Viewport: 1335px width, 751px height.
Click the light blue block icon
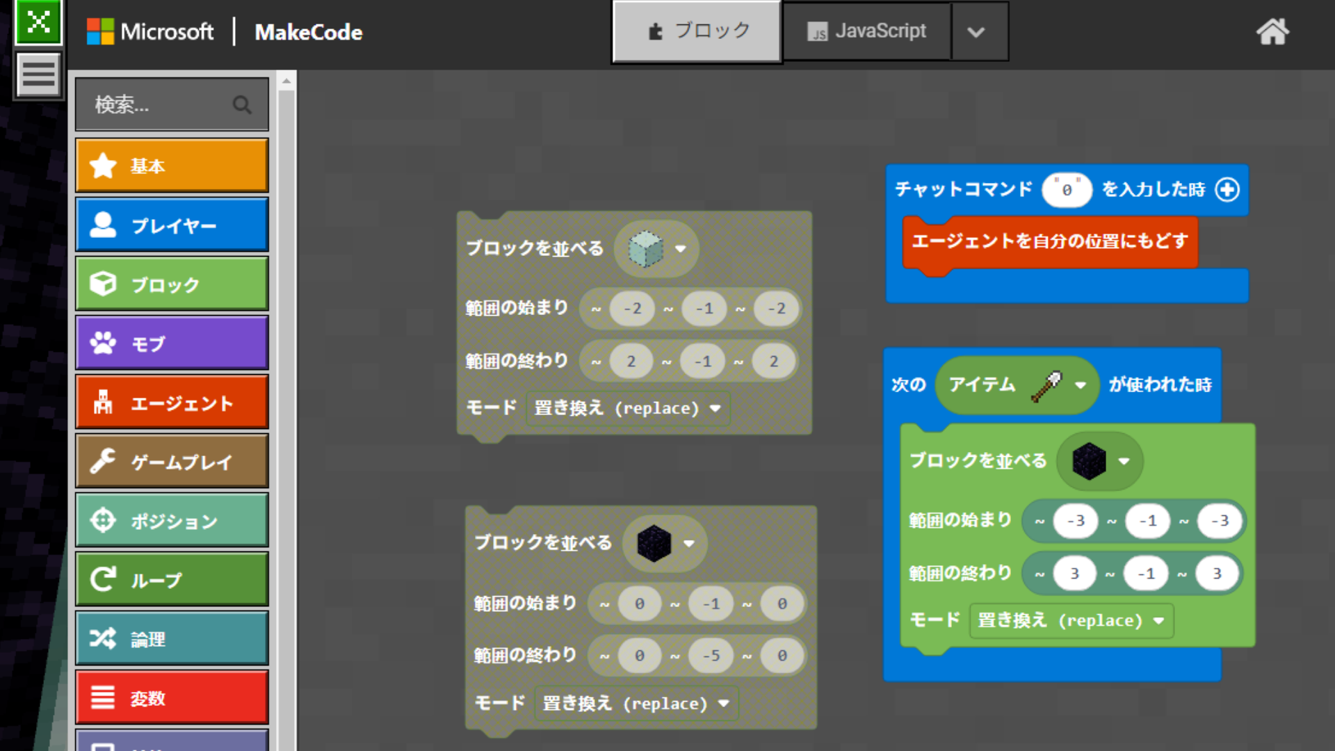645,249
